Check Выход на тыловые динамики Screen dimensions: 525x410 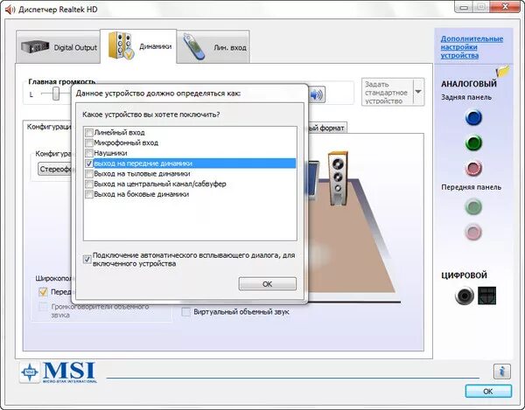point(89,174)
